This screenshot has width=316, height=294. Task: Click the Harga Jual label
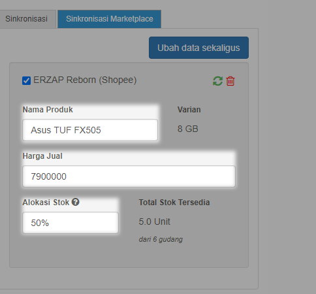[42, 156]
